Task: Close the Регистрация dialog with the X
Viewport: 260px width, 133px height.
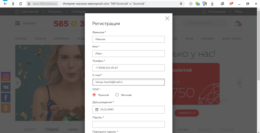Action: click(167, 18)
